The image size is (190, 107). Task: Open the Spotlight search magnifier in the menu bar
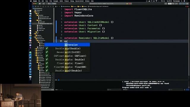click(x=181, y=1)
